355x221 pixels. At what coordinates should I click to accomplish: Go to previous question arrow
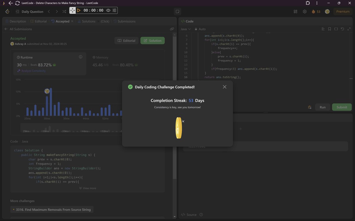pyautogui.click(x=49, y=11)
